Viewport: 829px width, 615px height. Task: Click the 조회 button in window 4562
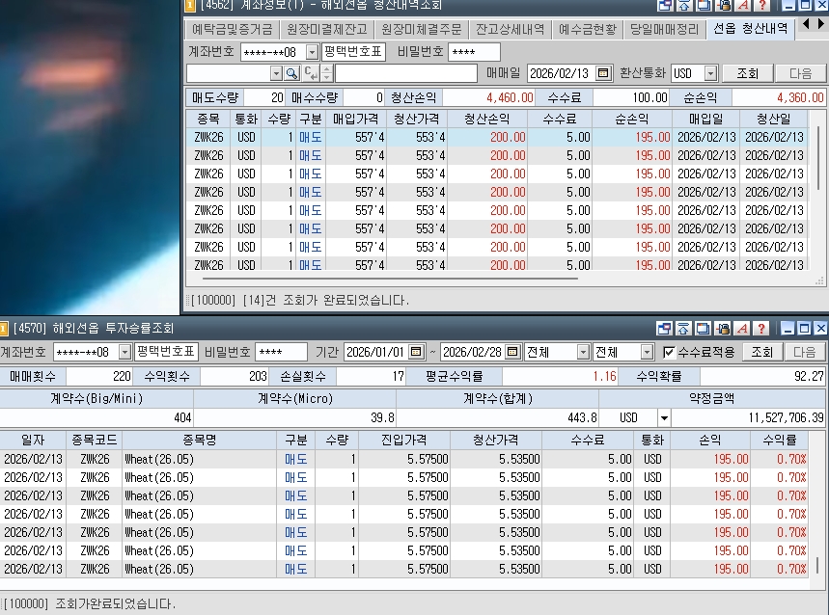[748, 73]
